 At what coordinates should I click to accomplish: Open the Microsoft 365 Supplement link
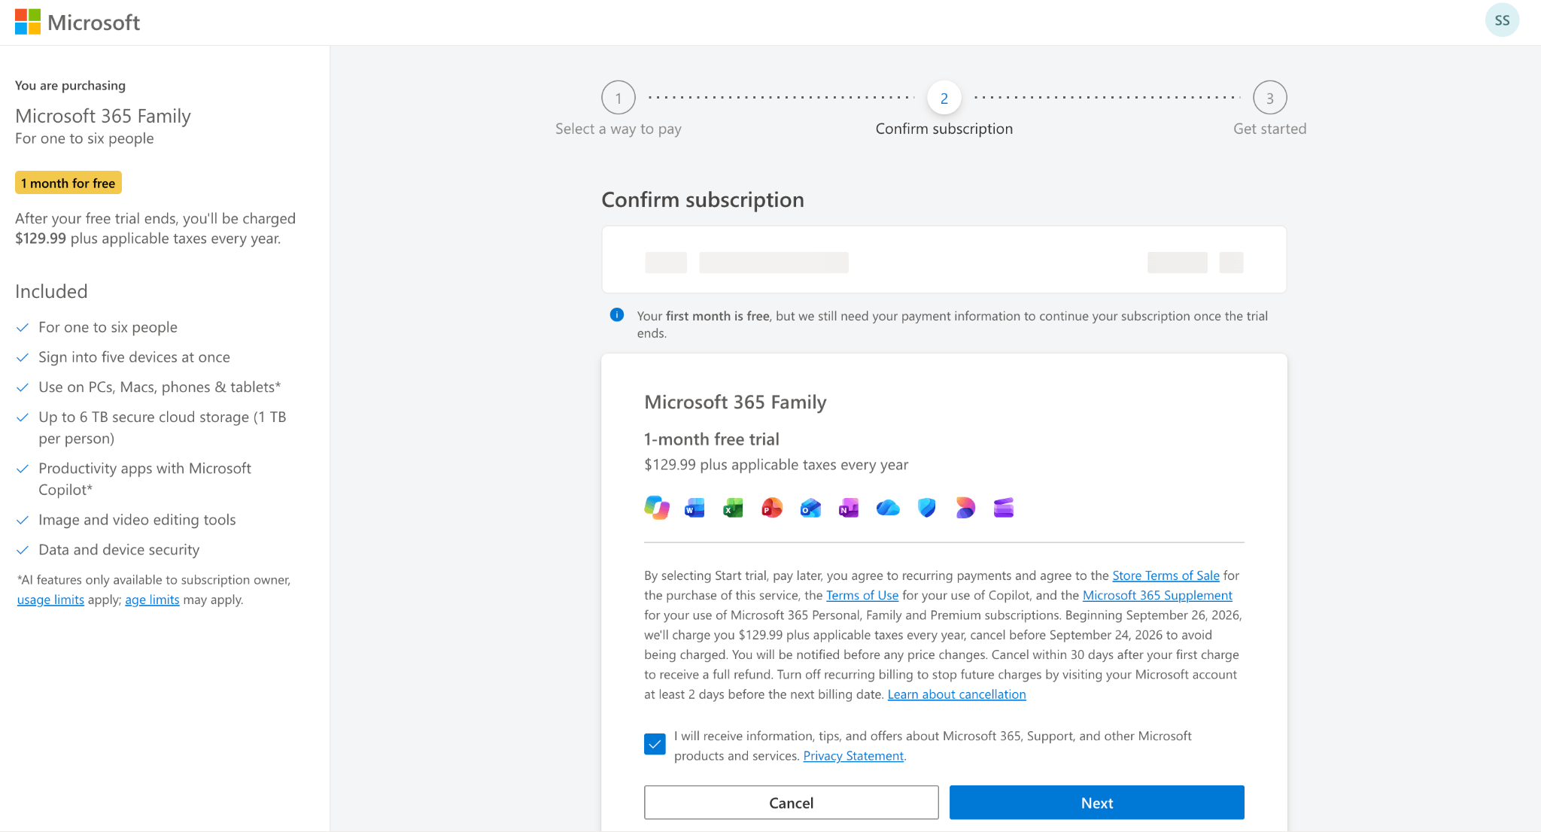pos(1157,595)
